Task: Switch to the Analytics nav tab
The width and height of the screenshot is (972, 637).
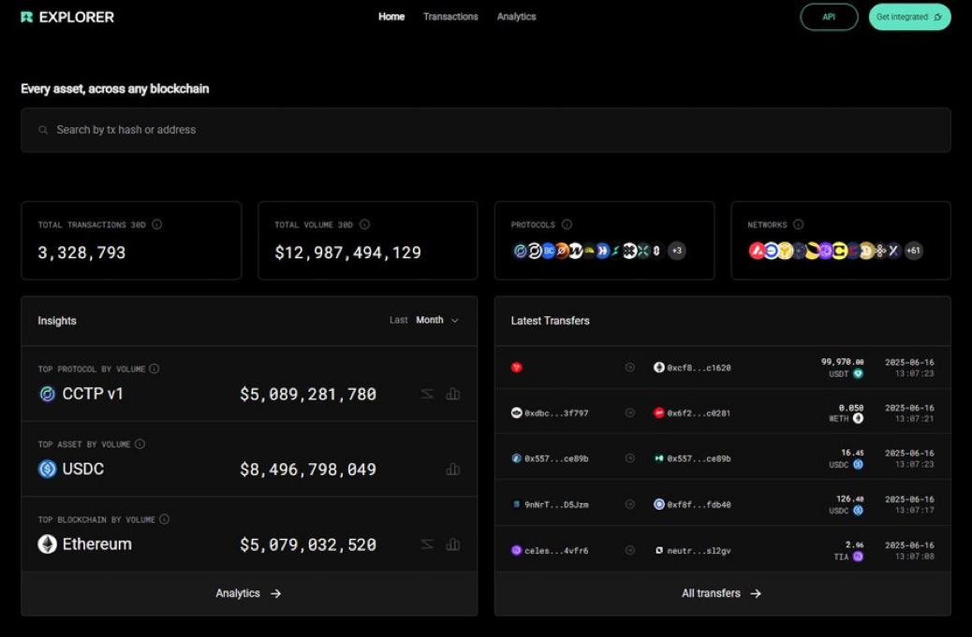Action: point(516,17)
